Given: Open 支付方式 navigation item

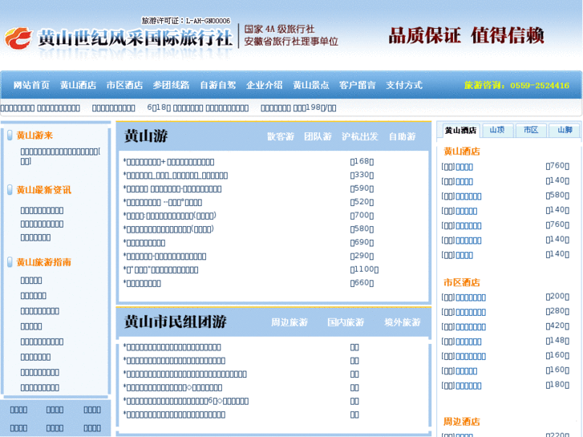Looking at the screenshot, I should 404,85.
